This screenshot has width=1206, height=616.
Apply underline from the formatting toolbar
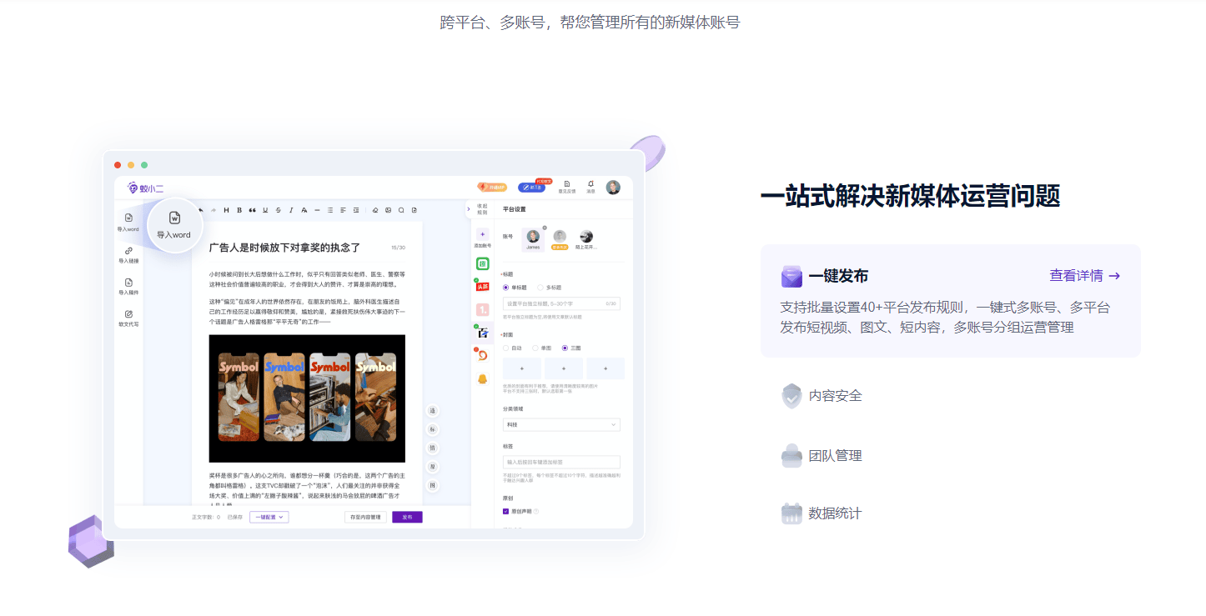coord(265,210)
